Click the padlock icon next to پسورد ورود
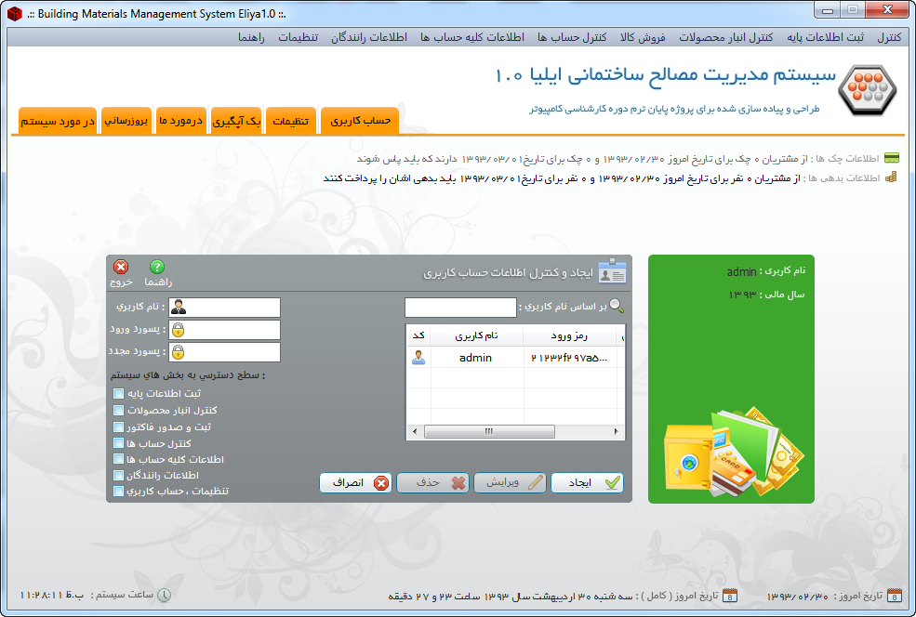 click(x=178, y=330)
